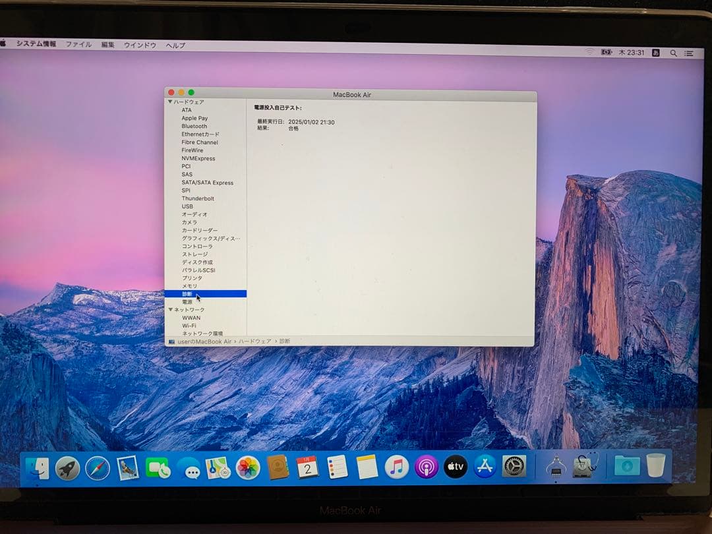Launch the Podcasts app
Viewport: 712px width, 534px height.
427,466
